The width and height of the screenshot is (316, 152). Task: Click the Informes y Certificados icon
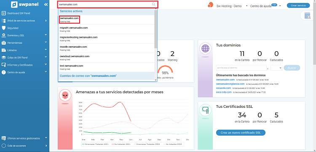tap(4, 65)
